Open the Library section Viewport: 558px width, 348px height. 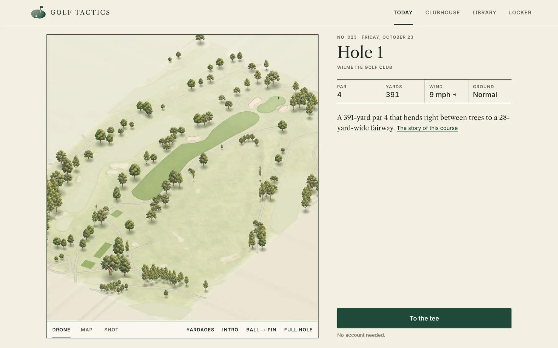pos(484,12)
